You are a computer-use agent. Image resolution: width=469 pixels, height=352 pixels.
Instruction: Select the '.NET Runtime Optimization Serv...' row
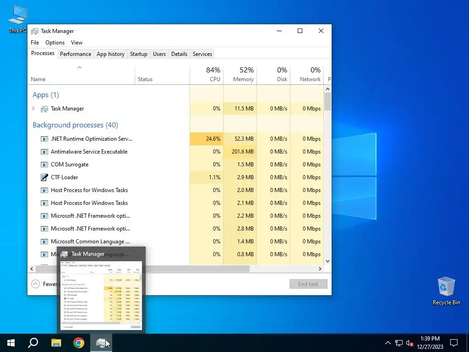[176, 139]
